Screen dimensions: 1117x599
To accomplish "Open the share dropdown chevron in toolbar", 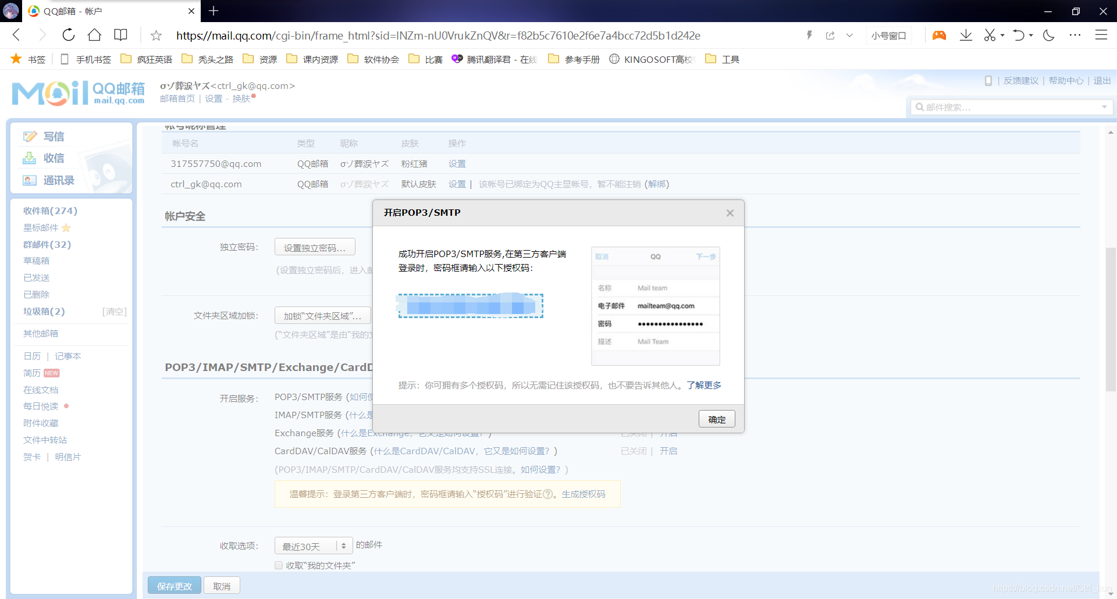I will [849, 35].
